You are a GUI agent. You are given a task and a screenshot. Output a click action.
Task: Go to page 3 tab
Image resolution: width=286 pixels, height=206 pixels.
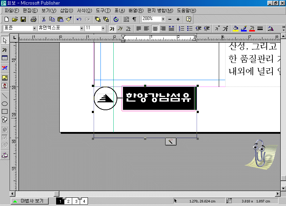[76, 201]
